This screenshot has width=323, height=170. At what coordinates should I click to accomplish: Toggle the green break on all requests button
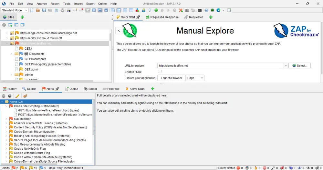(x=156, y=10)
